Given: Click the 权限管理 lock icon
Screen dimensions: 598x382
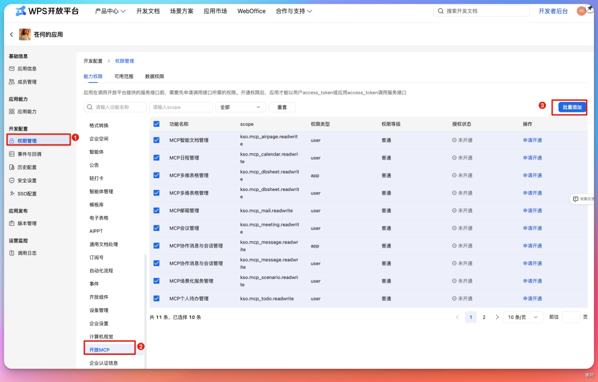Looking at the screenshot, I should click(x=12, y=141).
